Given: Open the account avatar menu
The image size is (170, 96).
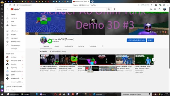Looking at the screenshot, I should click(x=164, y=9).
